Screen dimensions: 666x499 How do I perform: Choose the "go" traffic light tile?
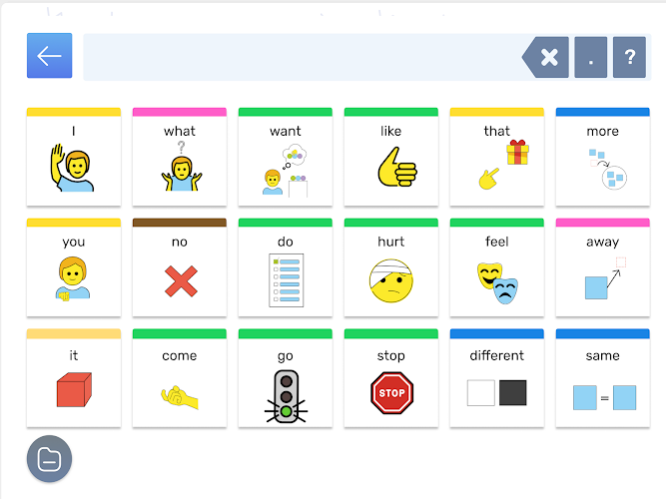click(x=285, y=378)
